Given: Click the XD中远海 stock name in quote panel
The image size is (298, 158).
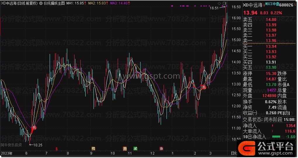Looking at the screenshot, I should 253,5.
